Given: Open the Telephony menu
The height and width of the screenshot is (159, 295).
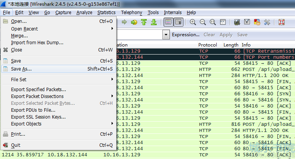Looking at the screenshot, I should pyautogui.click(x=131, y=13).
